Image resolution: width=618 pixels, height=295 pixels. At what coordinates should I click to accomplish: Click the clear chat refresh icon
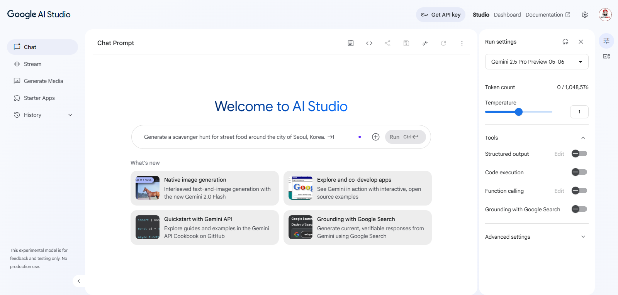point(443,43)
